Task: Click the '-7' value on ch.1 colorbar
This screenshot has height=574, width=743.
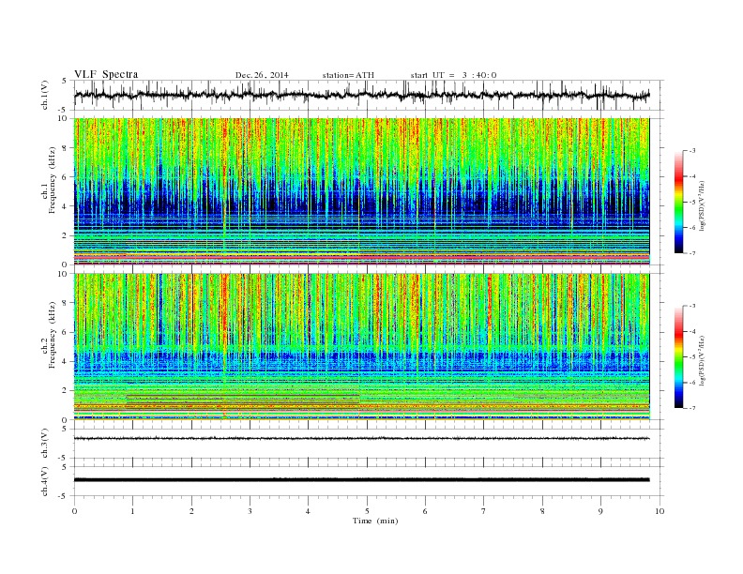Action: [x=691, y=253]
